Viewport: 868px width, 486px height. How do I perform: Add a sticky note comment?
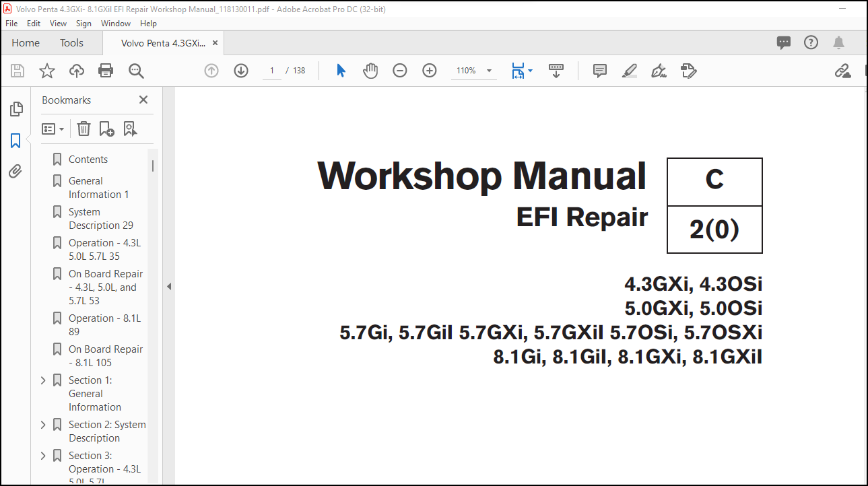click(600, 71)
